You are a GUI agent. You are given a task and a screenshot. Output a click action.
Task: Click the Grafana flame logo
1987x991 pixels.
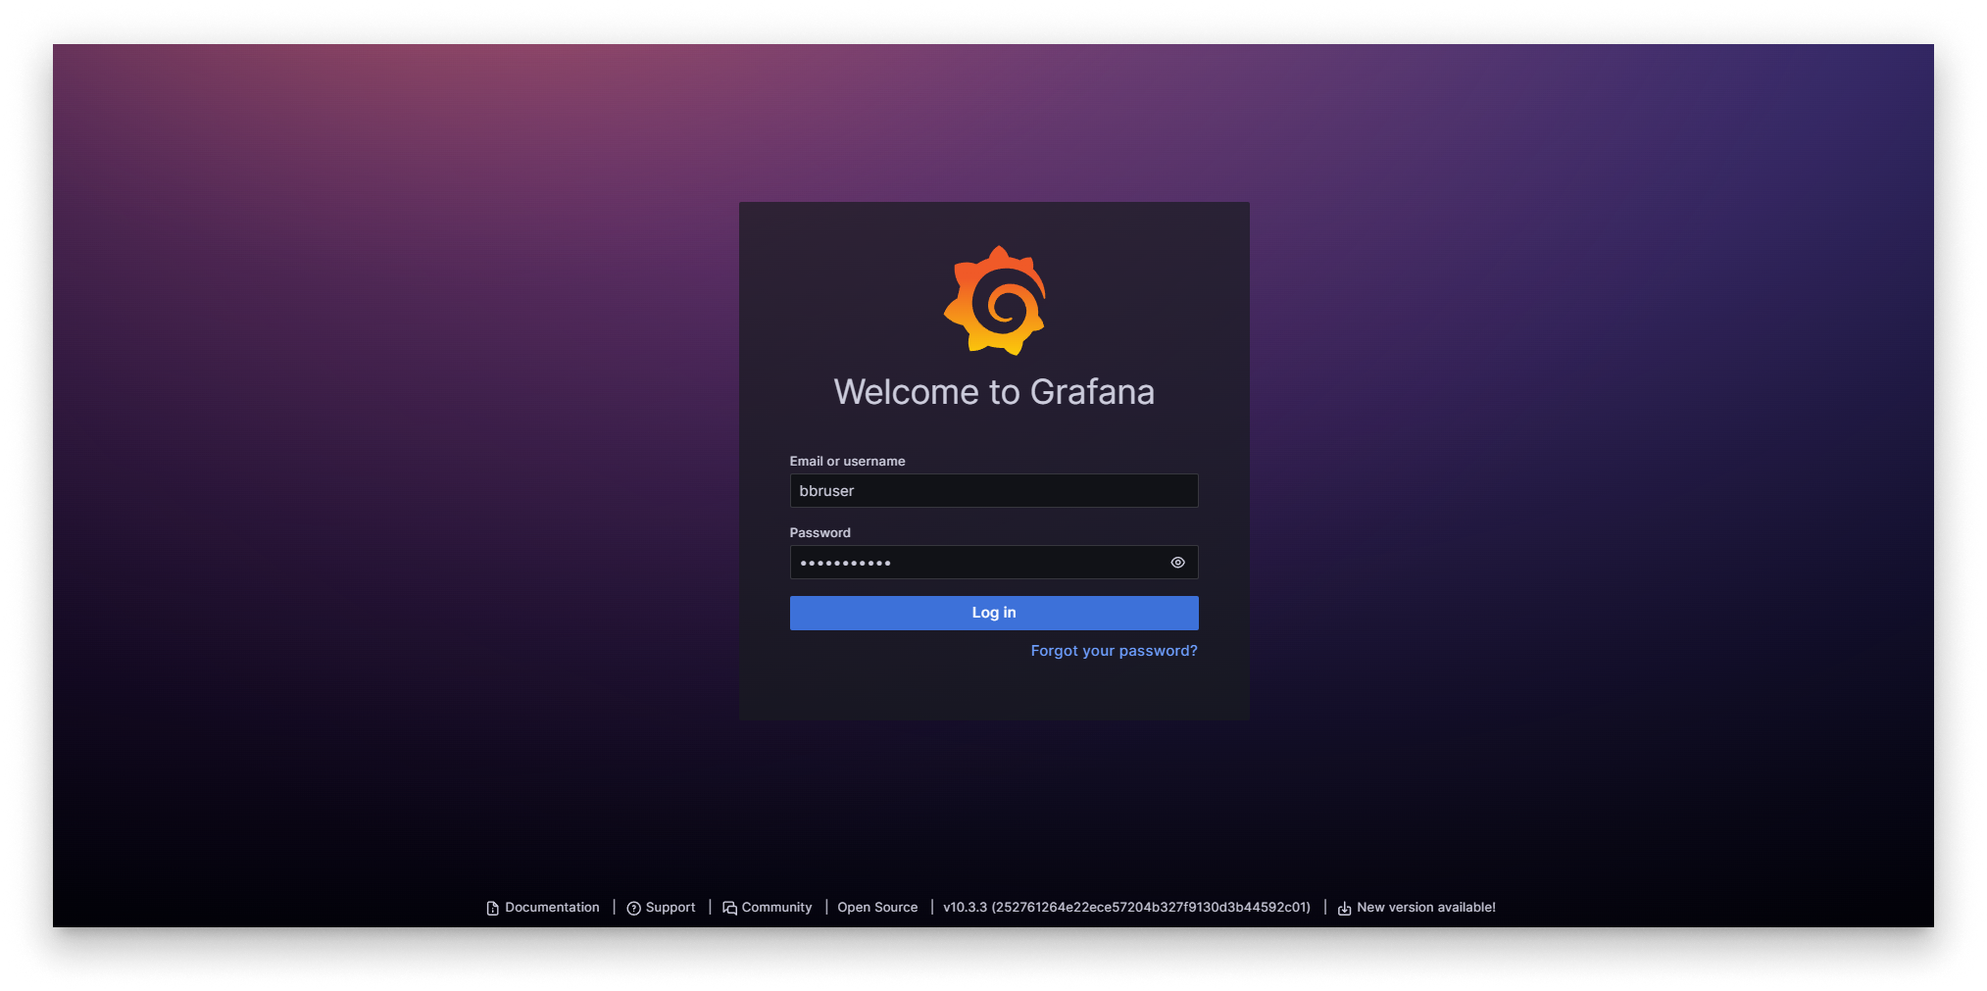[994, 300]
